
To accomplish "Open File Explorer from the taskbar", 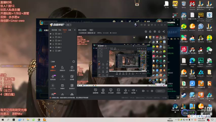I will [x=28, y=120].
